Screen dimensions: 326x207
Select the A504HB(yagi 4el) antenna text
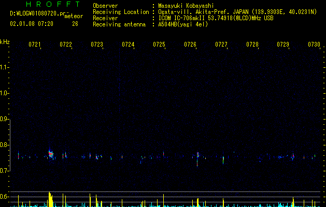[183, 24]
